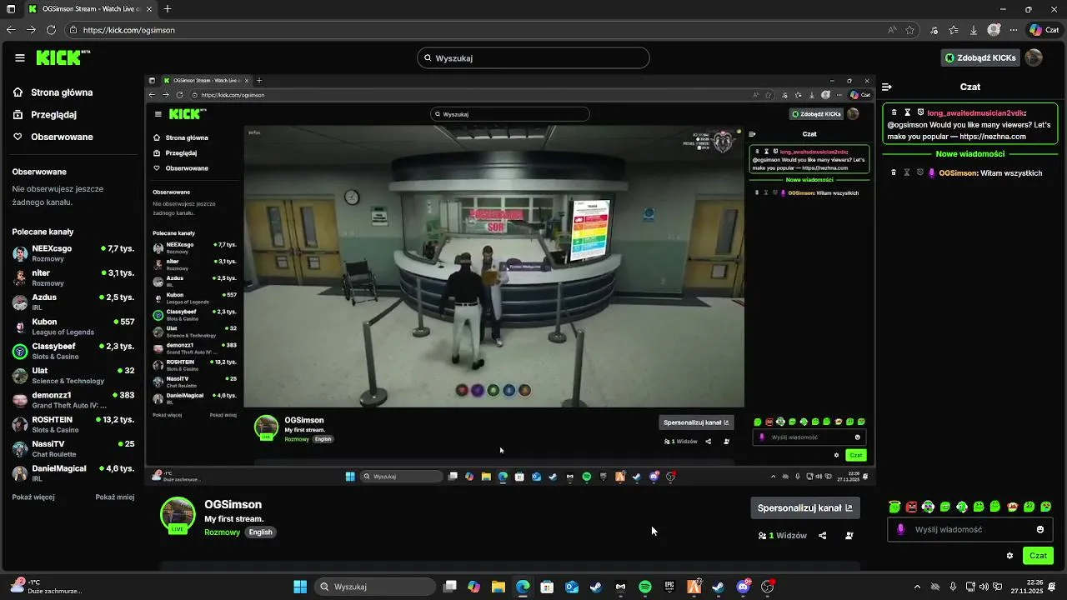Open DanielMagical recommended channel
This screenshot has width=1067, height=600.
(73, 472)
